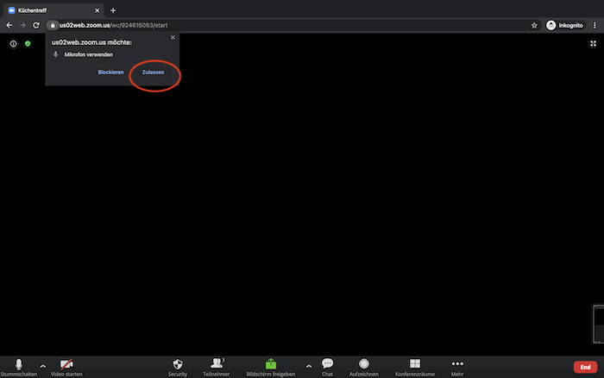Expand screen share options arrow
The width and height of the screenshot is (604, 378).
point(309,366)
